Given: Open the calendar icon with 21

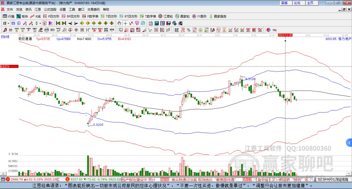Looking at the screenshot, I should [151, 23].
